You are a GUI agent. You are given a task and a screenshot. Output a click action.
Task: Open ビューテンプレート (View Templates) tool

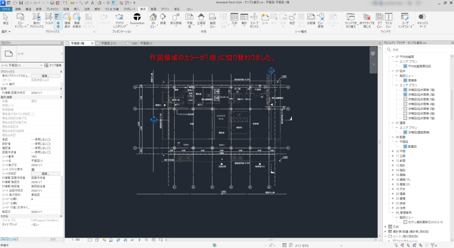pos(20,20)
